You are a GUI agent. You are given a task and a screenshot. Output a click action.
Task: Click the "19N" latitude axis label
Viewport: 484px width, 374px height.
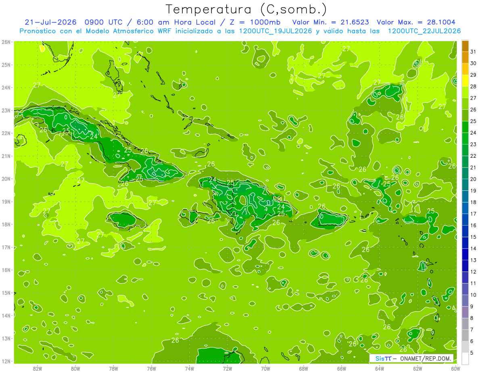pos(6,201)
